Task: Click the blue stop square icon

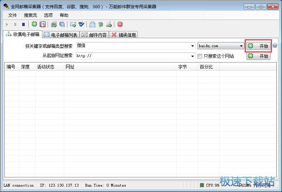Action: (x=23, y=24)
